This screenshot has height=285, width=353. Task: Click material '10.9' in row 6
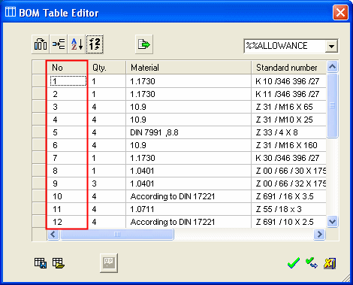(189, 145)
